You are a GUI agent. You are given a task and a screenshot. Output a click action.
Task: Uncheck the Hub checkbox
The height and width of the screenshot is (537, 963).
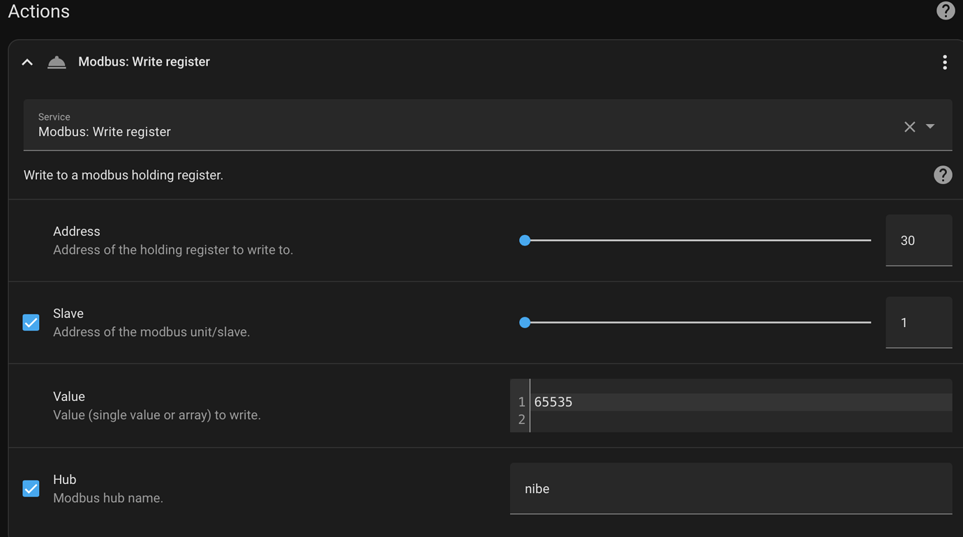pyautogui.click(x=31, y=488)
